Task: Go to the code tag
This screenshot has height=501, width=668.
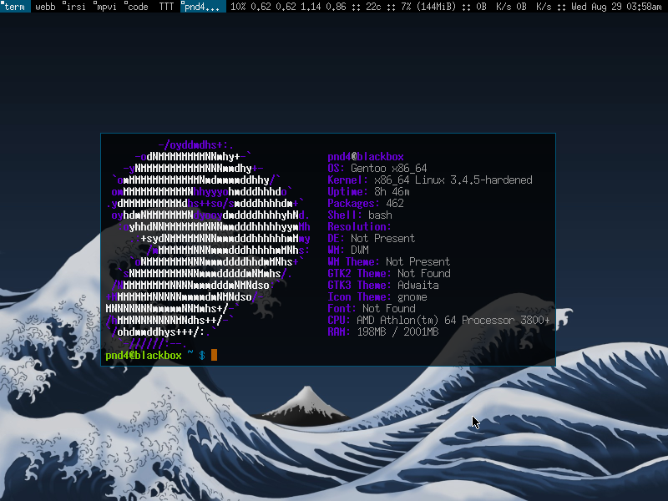Action: click(x=137, y=7)
